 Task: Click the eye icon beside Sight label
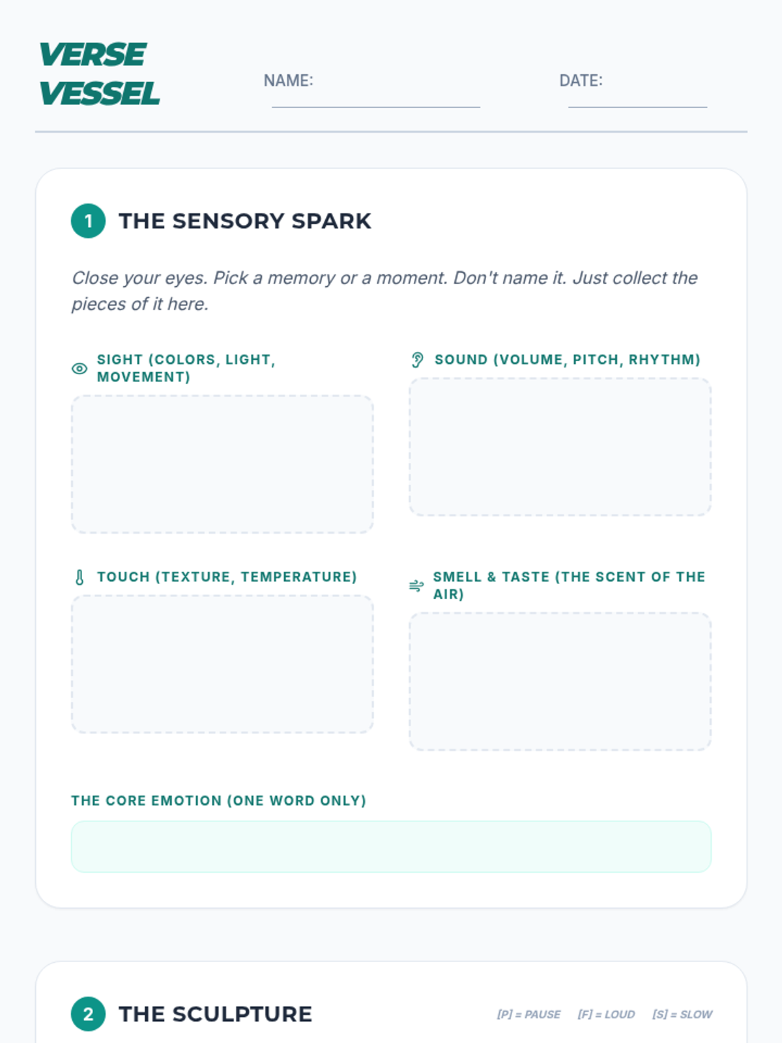[x=80, y=368]
